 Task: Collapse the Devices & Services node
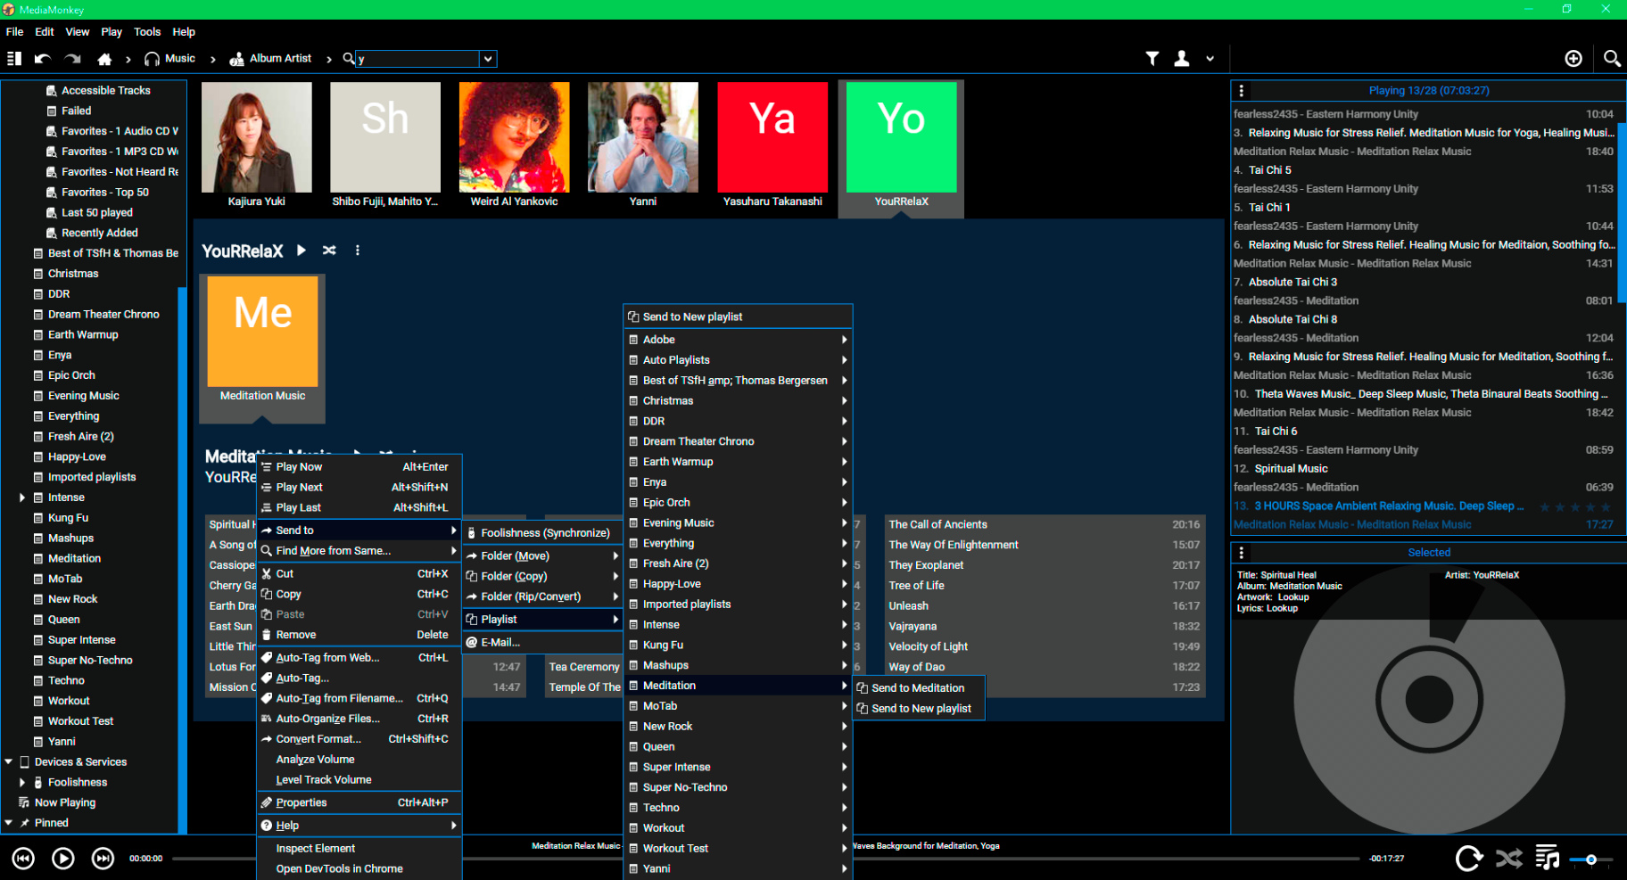9,762
